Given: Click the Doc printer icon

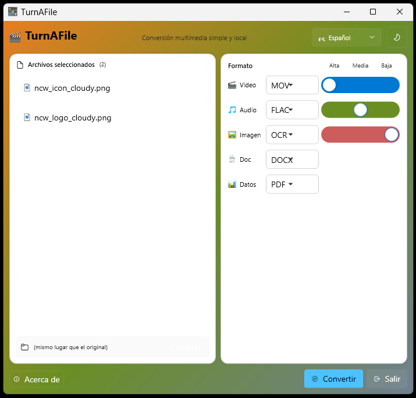Looking at the screenshot, I should (x=232, y=159).
